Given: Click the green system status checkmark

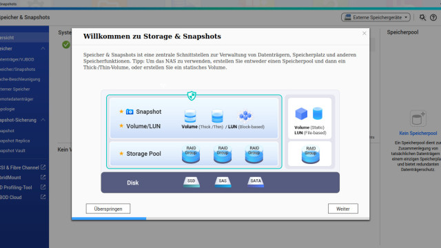Looking at the screenshot, I should tap(66, 45).
